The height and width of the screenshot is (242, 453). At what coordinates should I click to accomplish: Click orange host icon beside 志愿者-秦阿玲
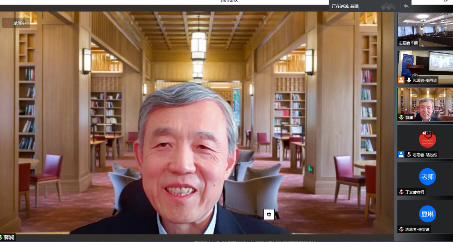401,80
